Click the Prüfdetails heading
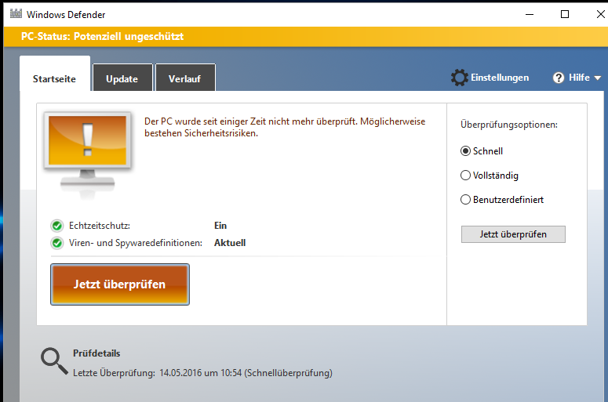The height and width of the screenshot is (402, 608). pyautogui.click(x=96, y=353)
